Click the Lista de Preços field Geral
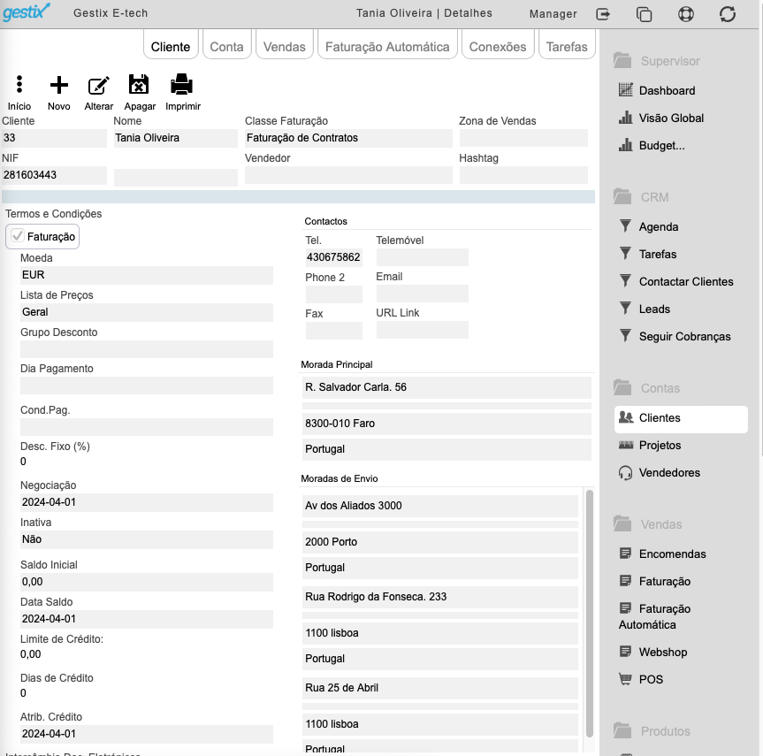 (x=147, y=312)
